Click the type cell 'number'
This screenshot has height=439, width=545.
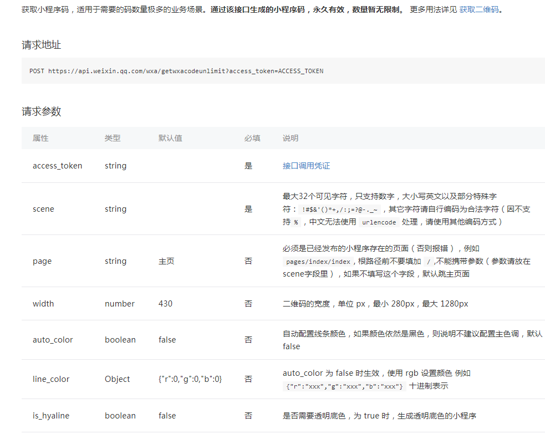point(120,304)
